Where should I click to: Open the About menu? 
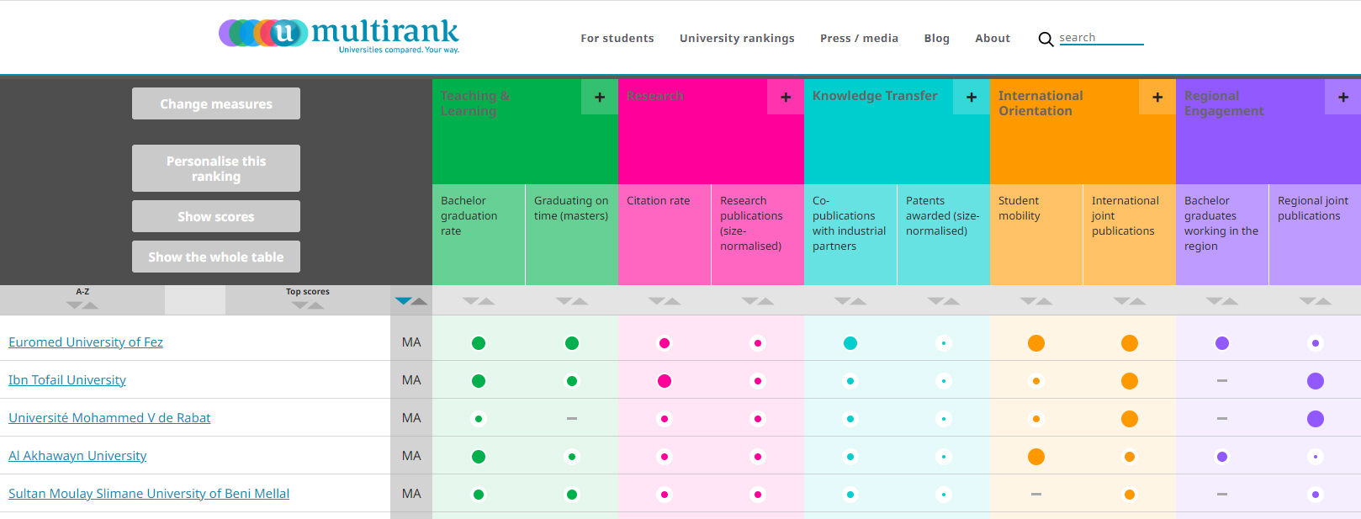point(993,39)
